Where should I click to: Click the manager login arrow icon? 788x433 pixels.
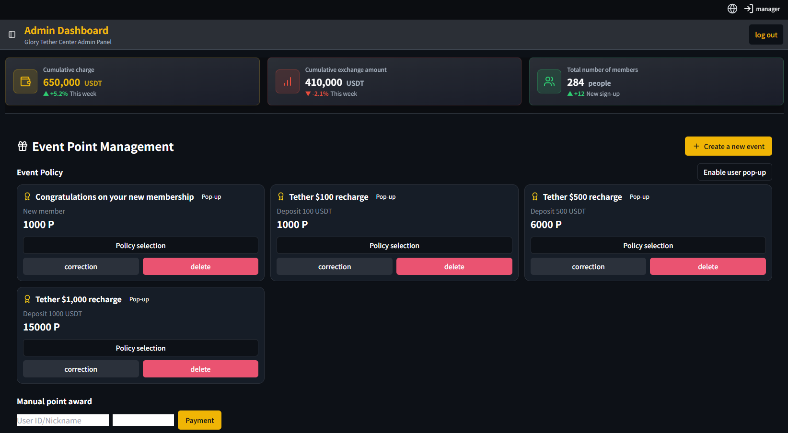[x=748, y=9]
